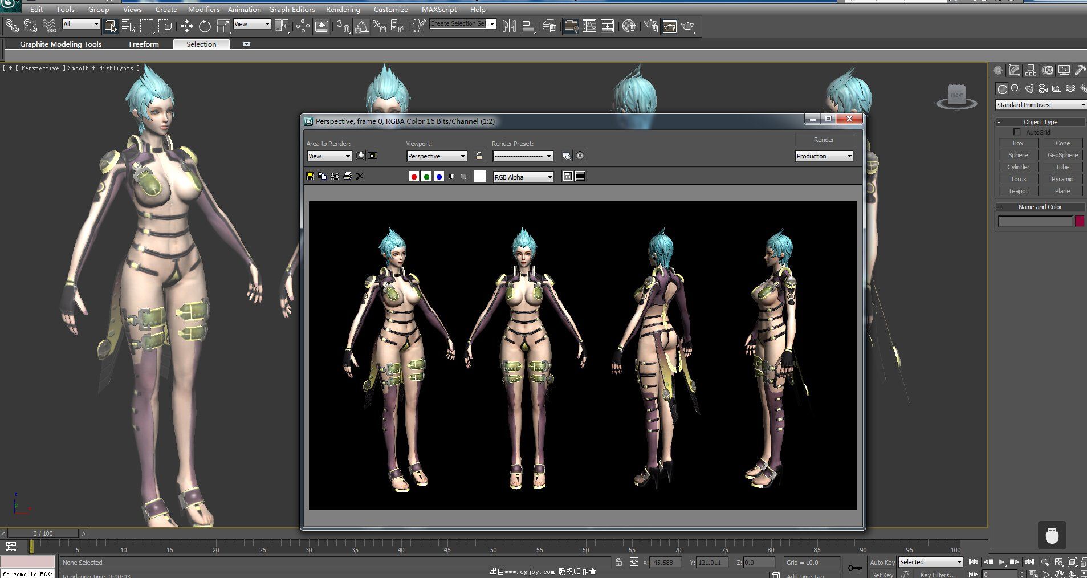Create a Box primitive

tap(1018, 143)
